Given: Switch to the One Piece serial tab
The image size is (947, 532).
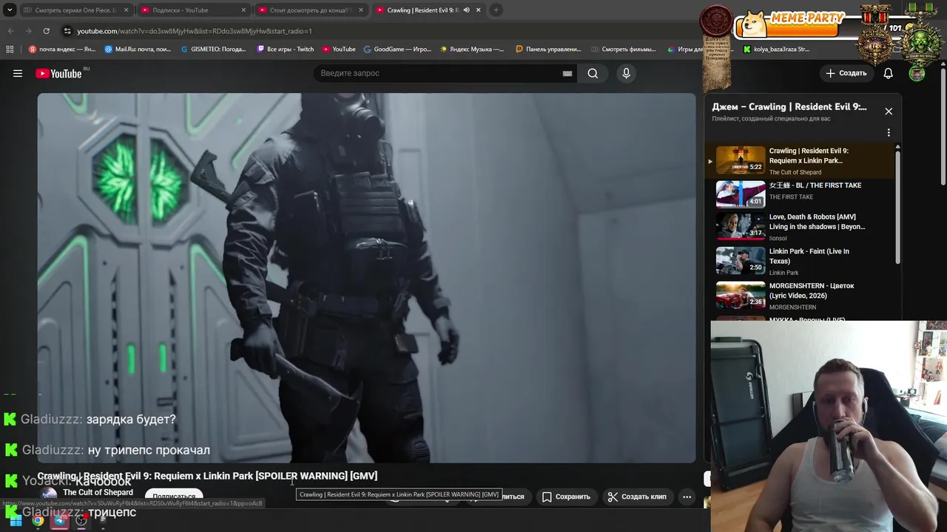Looking at the screenshot, I should 75,10.
